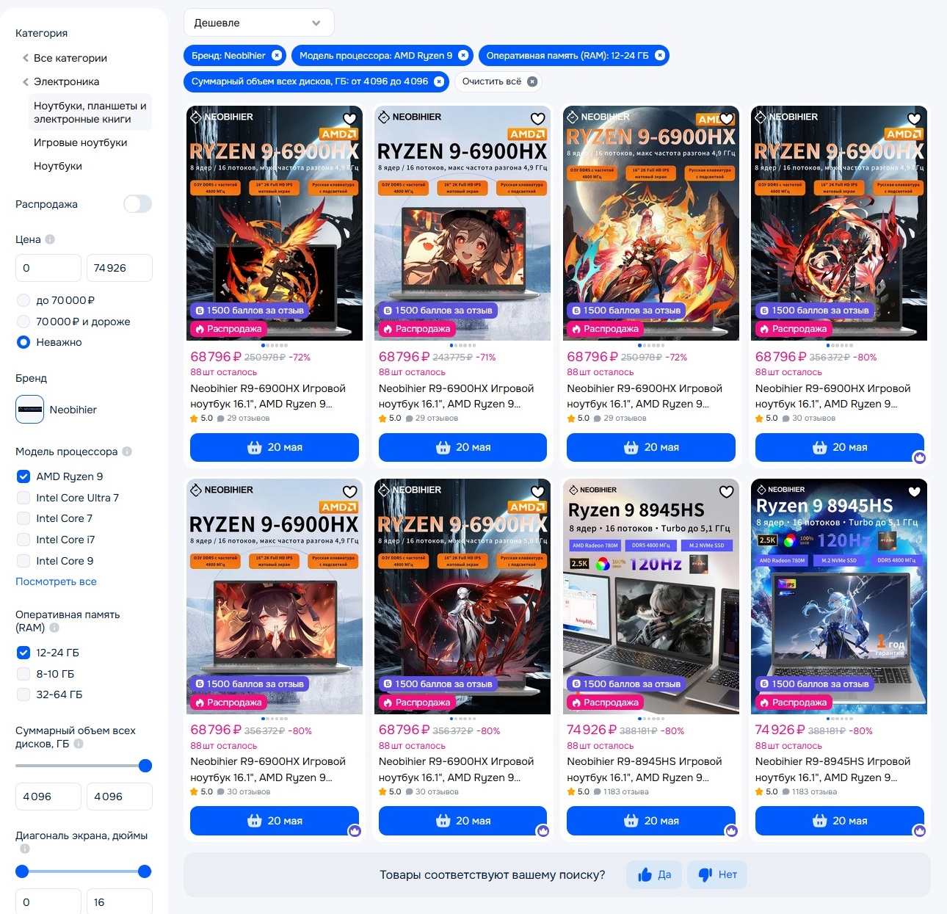Viewport: 947px width, 914px height.
Task: Uncheck the AMD Ryzen 9 checkbox
Action: (x=23, y=476)
